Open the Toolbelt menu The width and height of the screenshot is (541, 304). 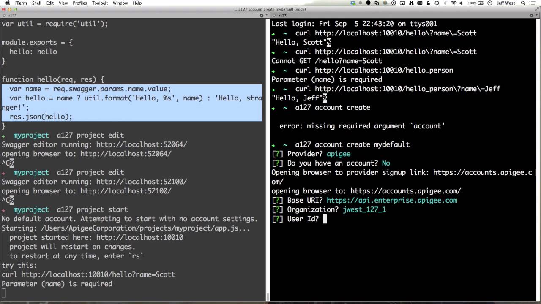(100, 3)
